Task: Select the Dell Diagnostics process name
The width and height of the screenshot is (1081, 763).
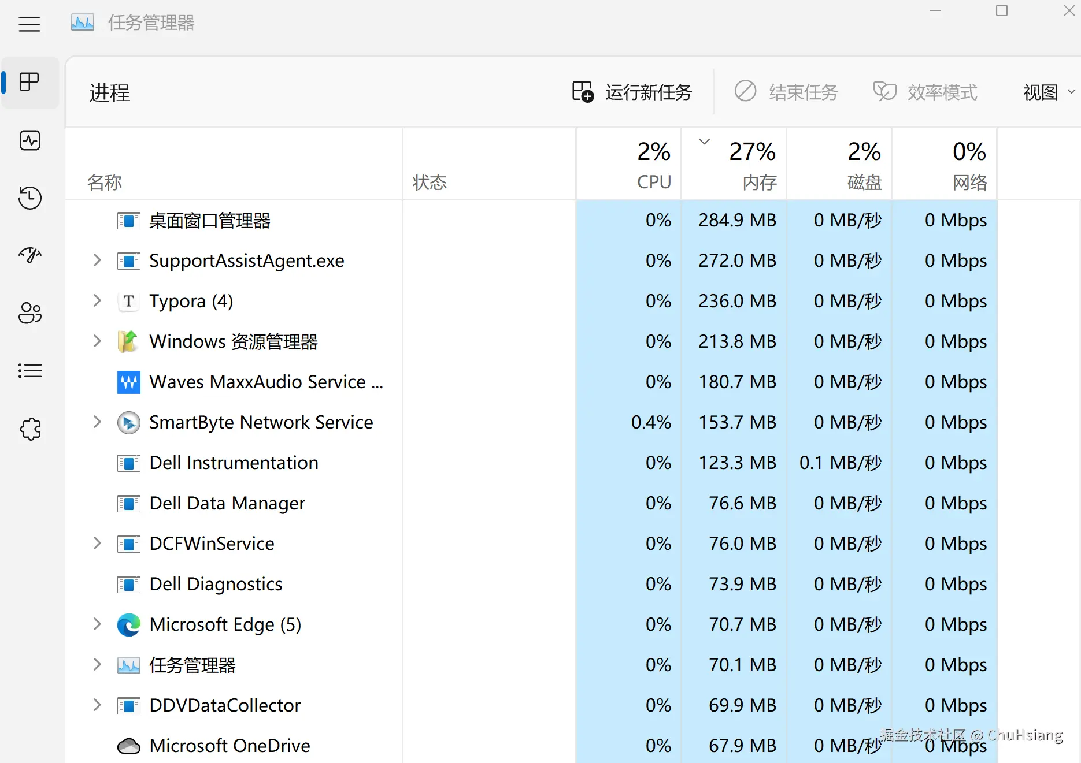Action: point(216,585)
